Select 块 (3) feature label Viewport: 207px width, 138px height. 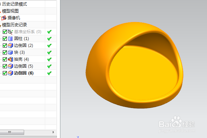[19, 52]
